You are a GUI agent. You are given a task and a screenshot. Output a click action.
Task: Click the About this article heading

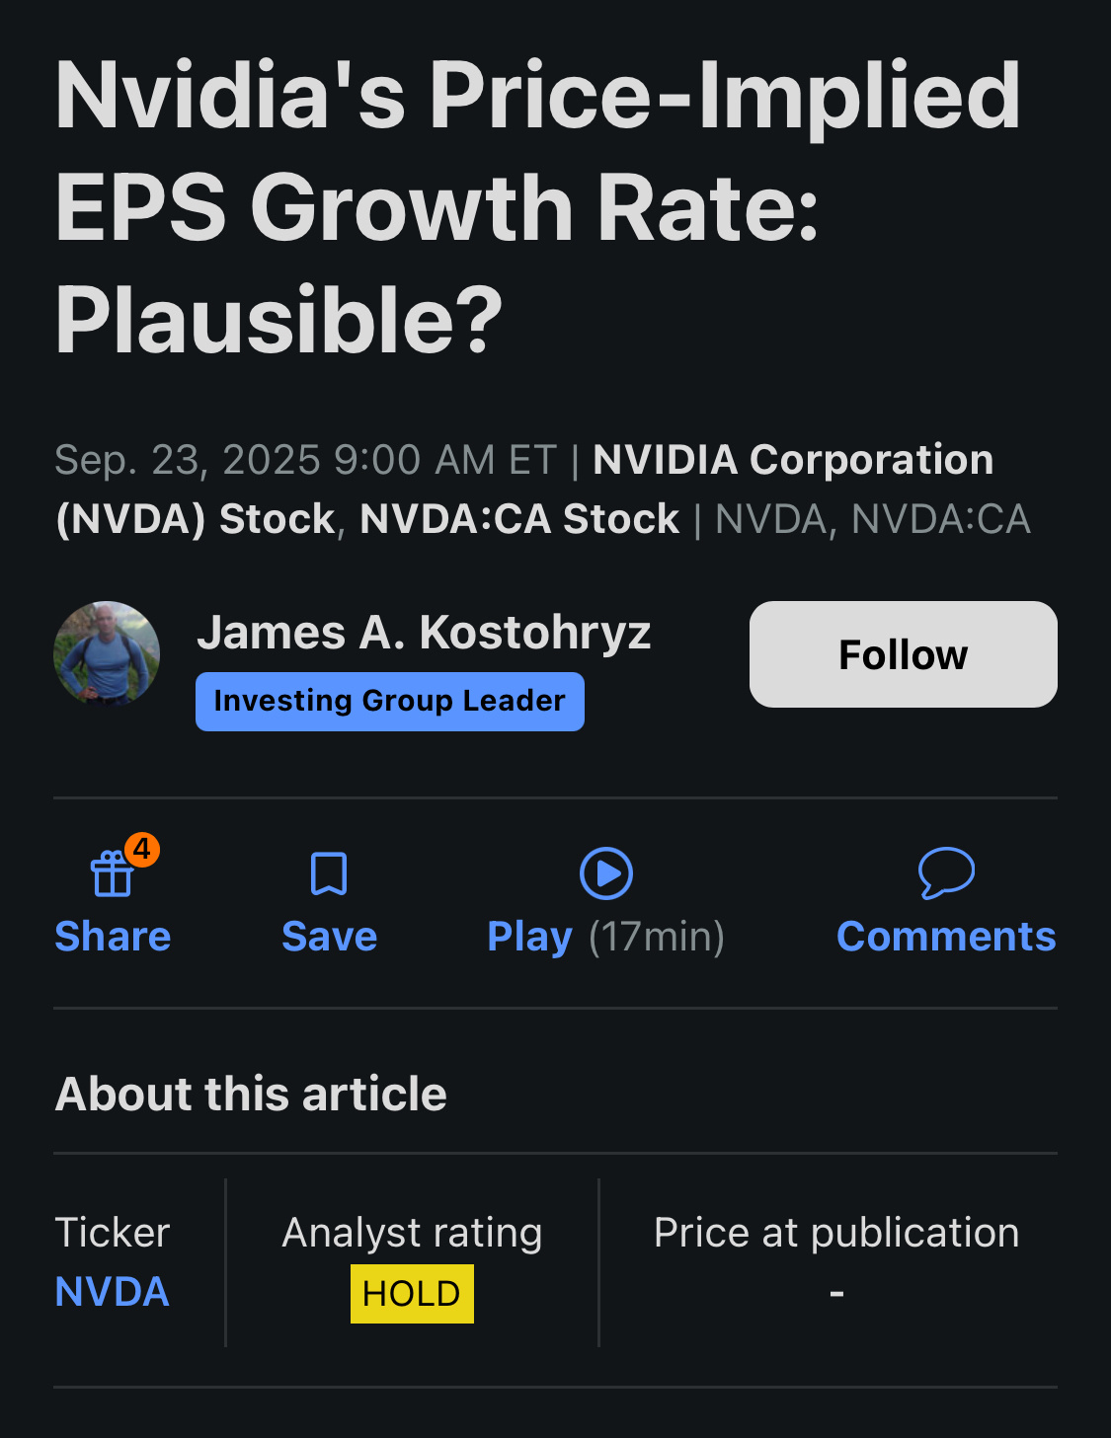(251, 1094)
